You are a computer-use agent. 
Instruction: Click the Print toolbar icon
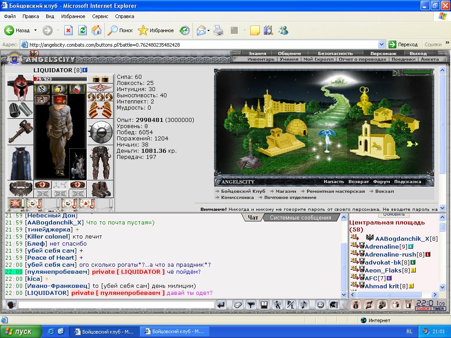[x=218, y=30]
